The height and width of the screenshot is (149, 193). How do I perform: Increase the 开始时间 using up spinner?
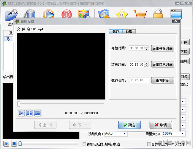pyautogui.click(x=146, y=47)
